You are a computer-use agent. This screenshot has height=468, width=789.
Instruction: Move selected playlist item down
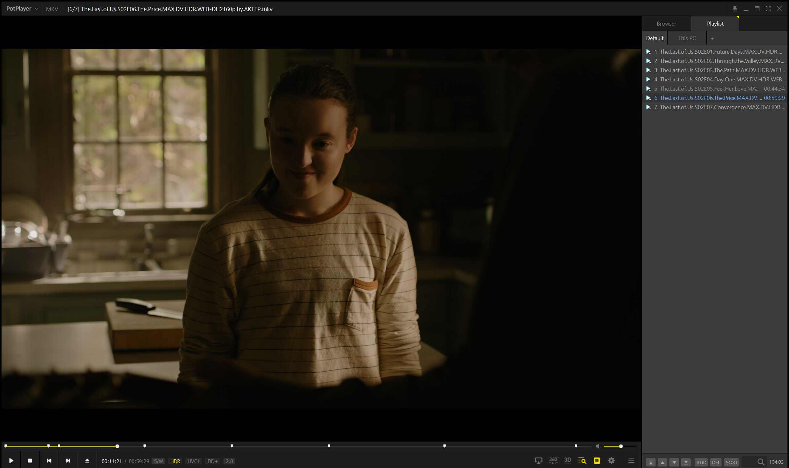[x=674, y=463]
